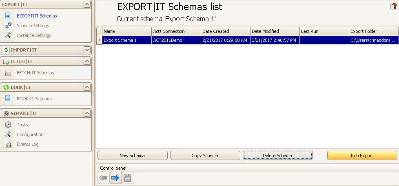Collapse the FETCH|IT panel
This screenshot has height=186, width=399.
(x=87, y=61)
